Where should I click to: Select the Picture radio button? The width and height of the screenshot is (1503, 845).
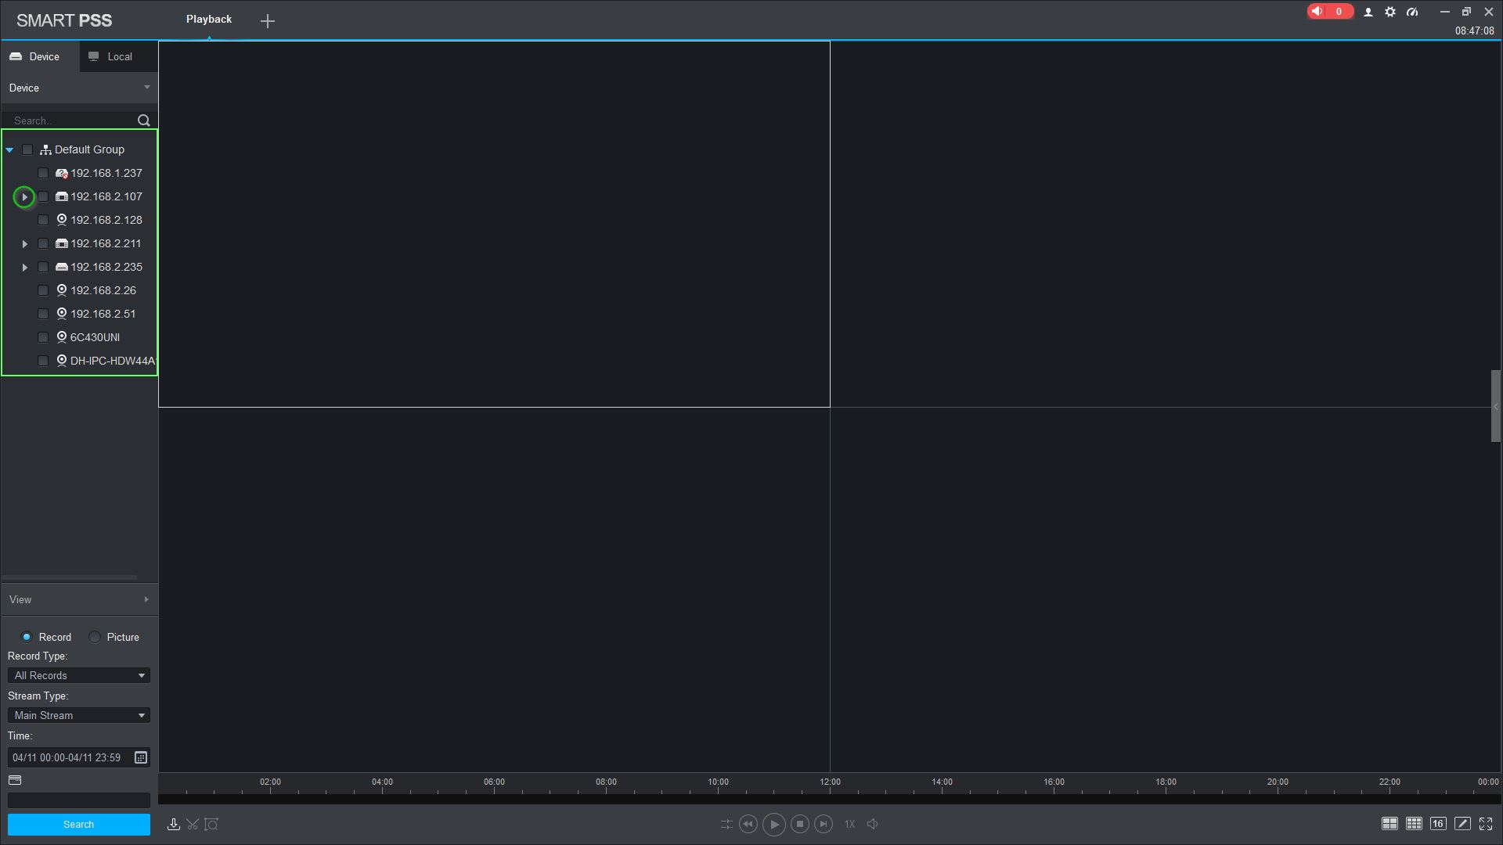point(95,637)
